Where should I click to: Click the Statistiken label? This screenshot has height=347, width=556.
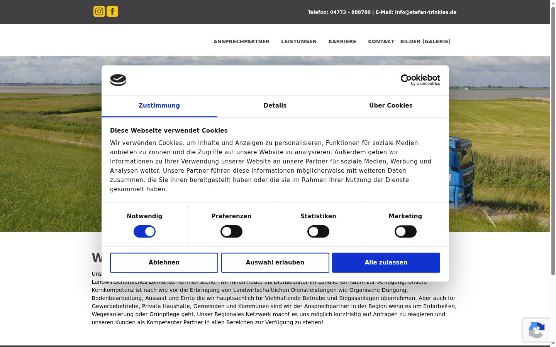click(x=318, y=216)
